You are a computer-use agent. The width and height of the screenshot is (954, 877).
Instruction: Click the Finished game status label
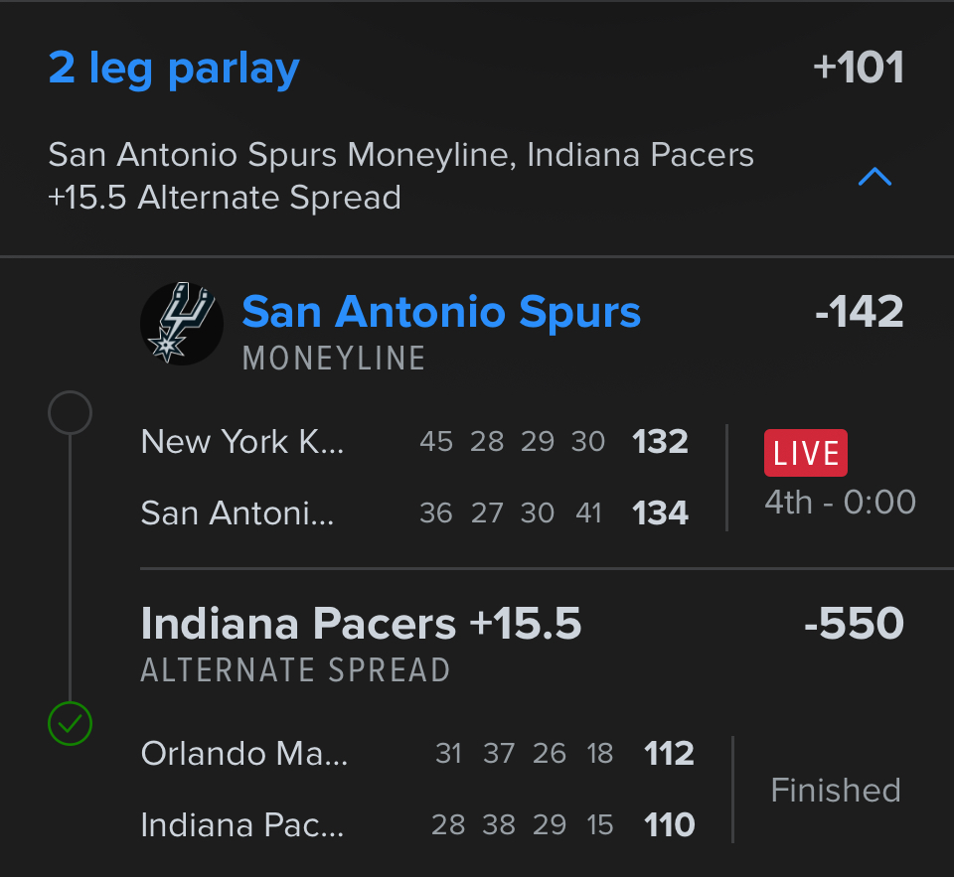836,790
